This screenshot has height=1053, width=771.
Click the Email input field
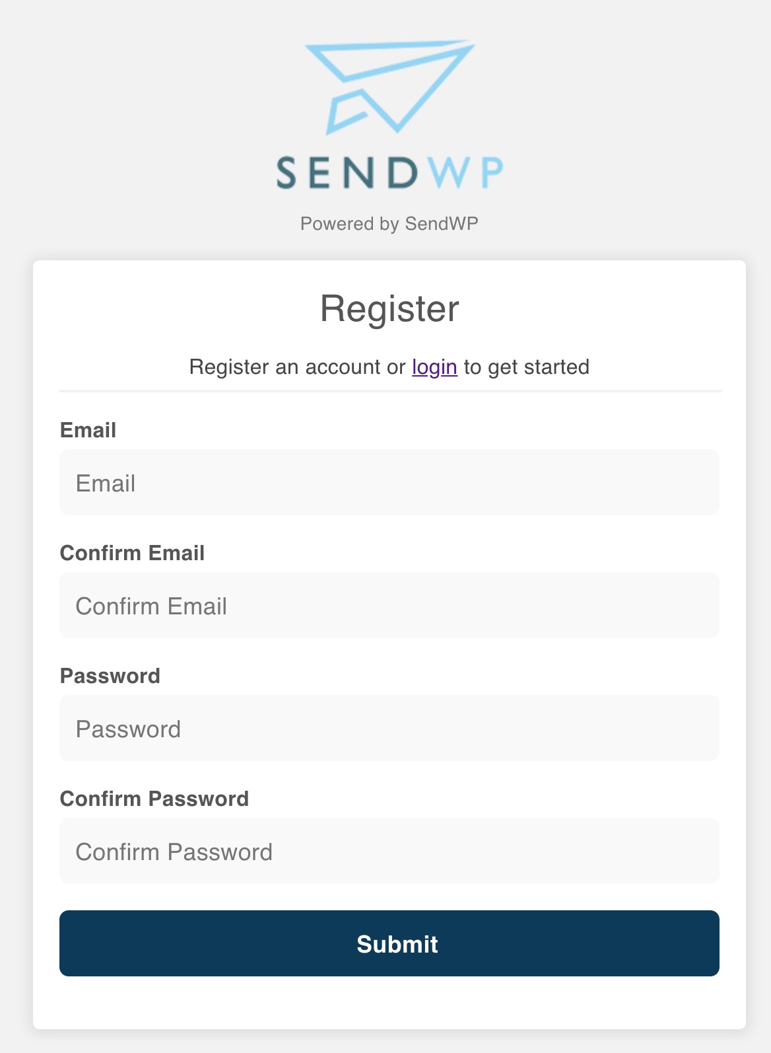[x=389, y=482]
